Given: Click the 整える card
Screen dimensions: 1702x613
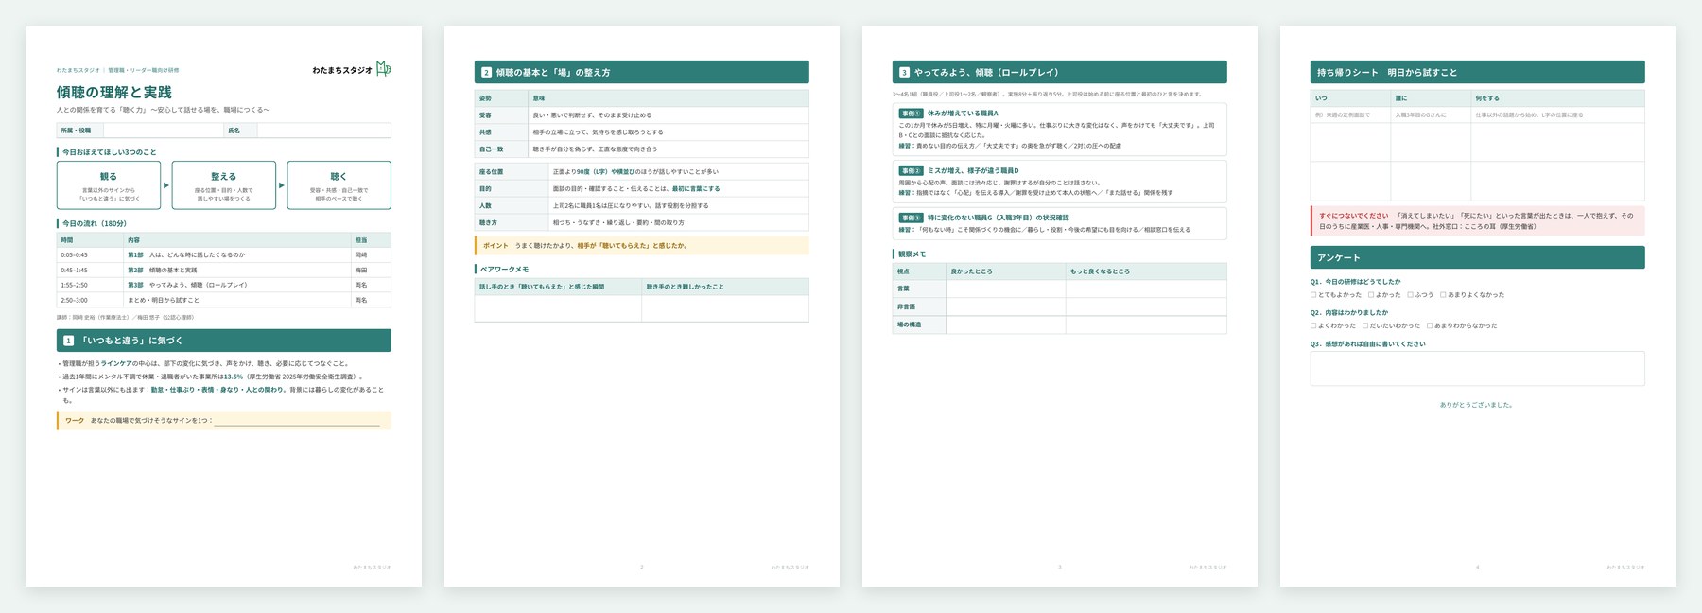Looking at the screenshot, I should click(224, 185).
